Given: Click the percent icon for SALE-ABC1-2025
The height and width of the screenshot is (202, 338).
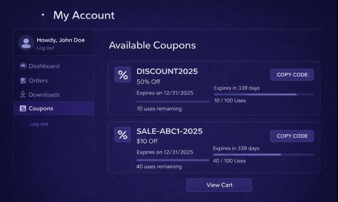Looking at the screenshot, I should 123,135.
